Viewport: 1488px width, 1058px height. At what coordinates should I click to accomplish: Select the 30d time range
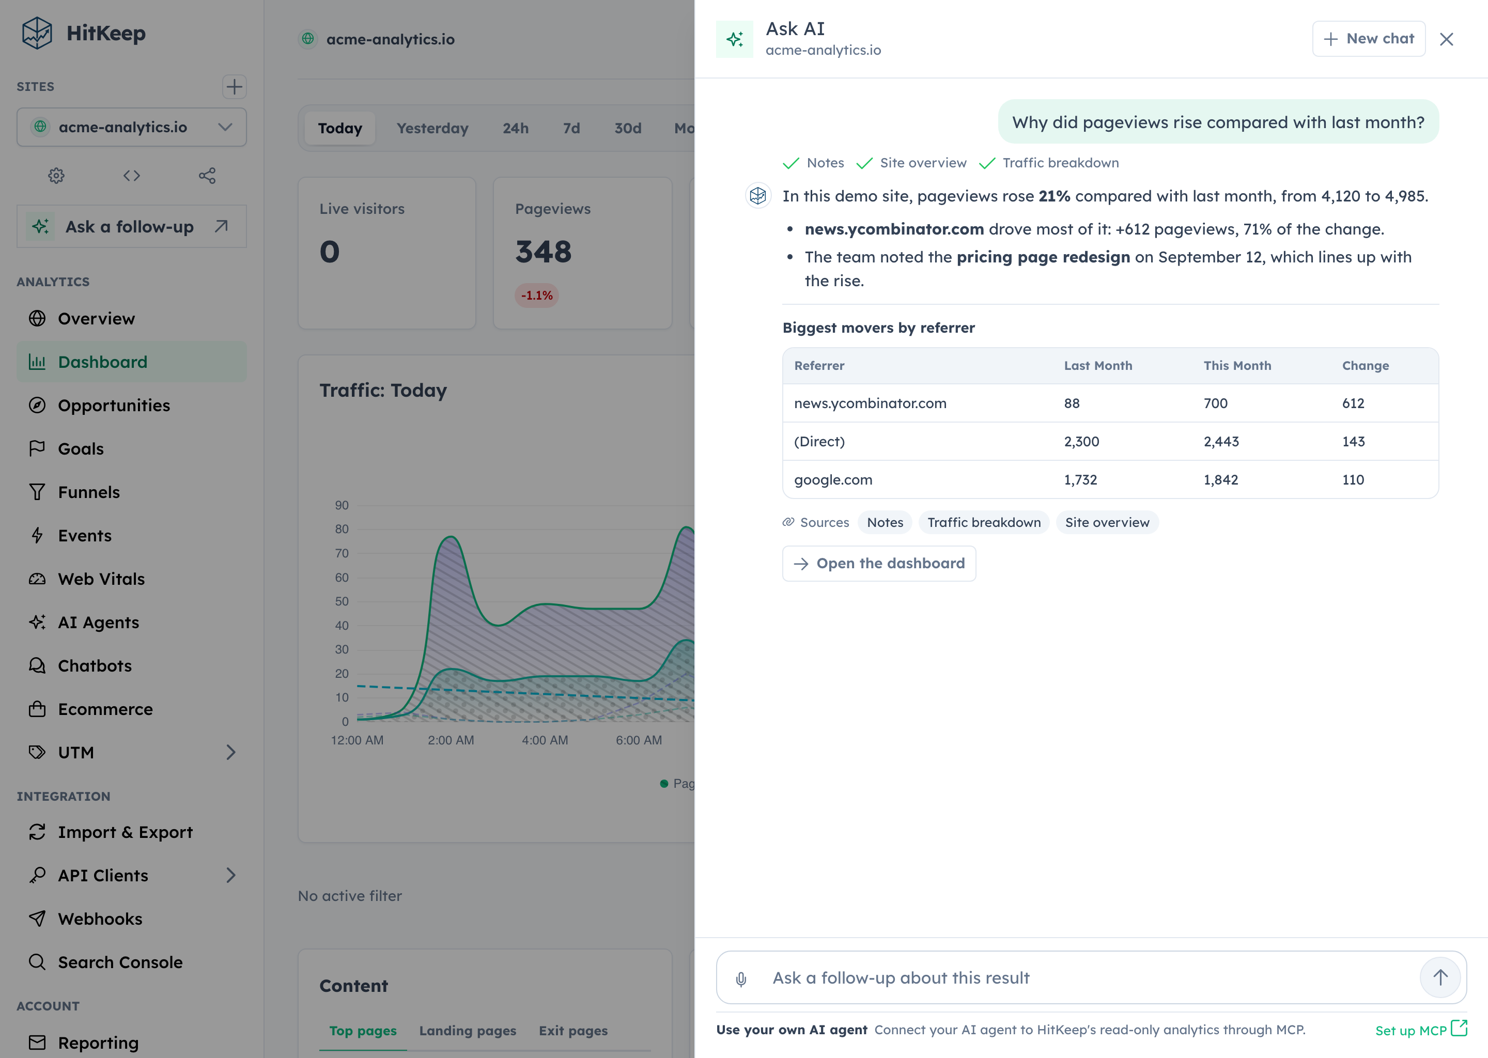(x=628, y=128)
